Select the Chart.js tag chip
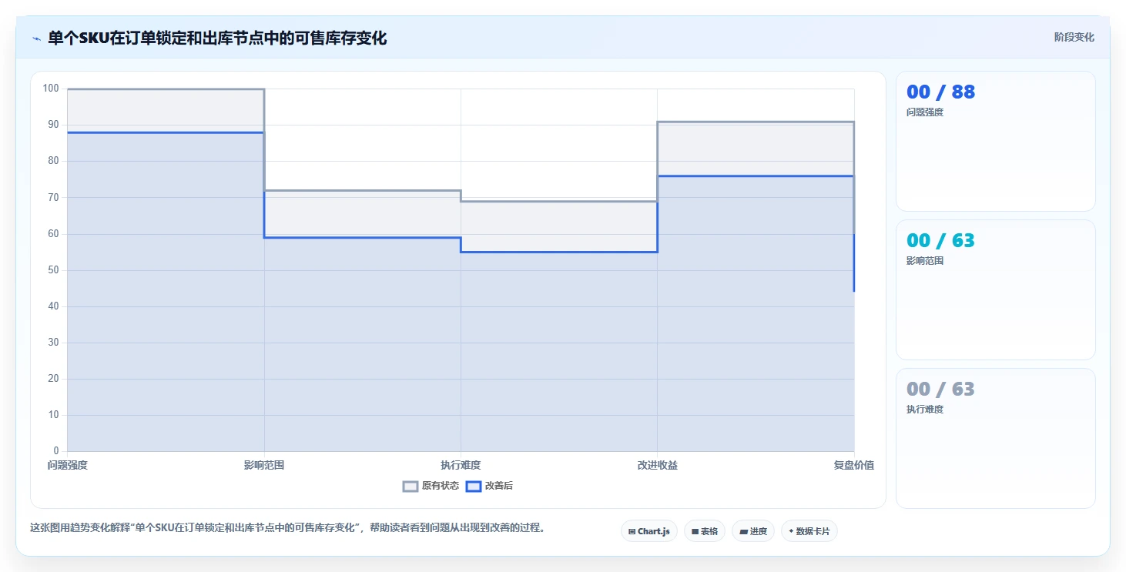 (x=649, y=531)
